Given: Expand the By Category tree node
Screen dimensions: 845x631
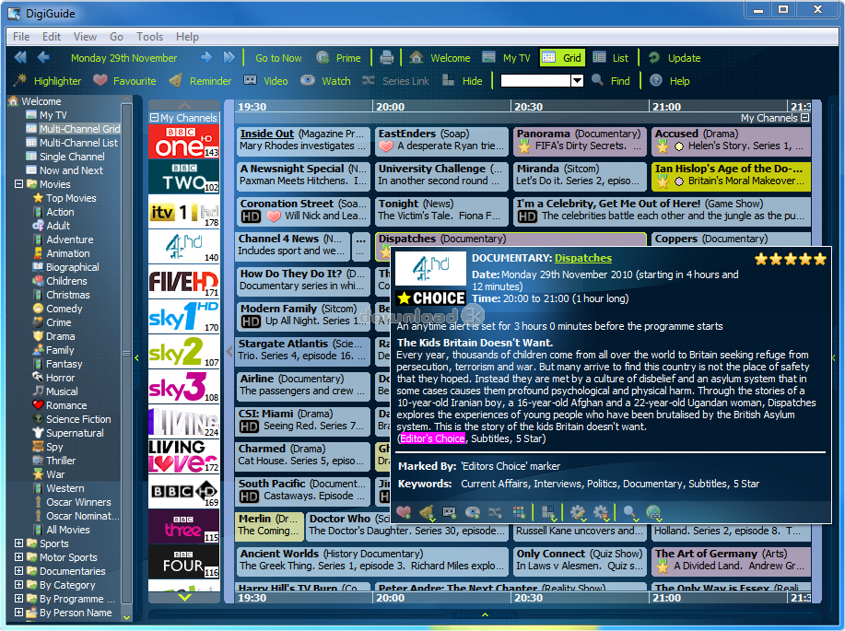Looking at the screenshot, I should click(18, 585).
